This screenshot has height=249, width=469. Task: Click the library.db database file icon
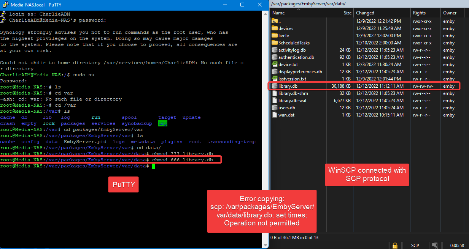pyautogui.click(x=275, y=86)
